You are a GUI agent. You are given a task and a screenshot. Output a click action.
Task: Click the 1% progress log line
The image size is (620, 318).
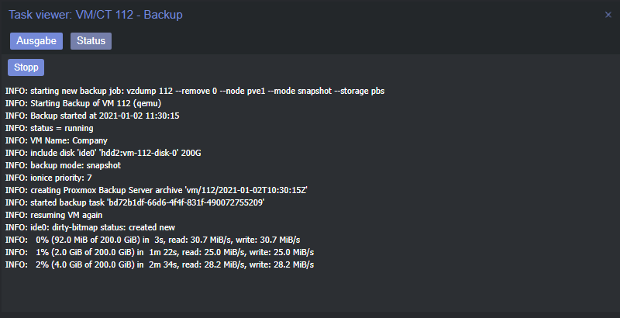click(x=160, y=252)
